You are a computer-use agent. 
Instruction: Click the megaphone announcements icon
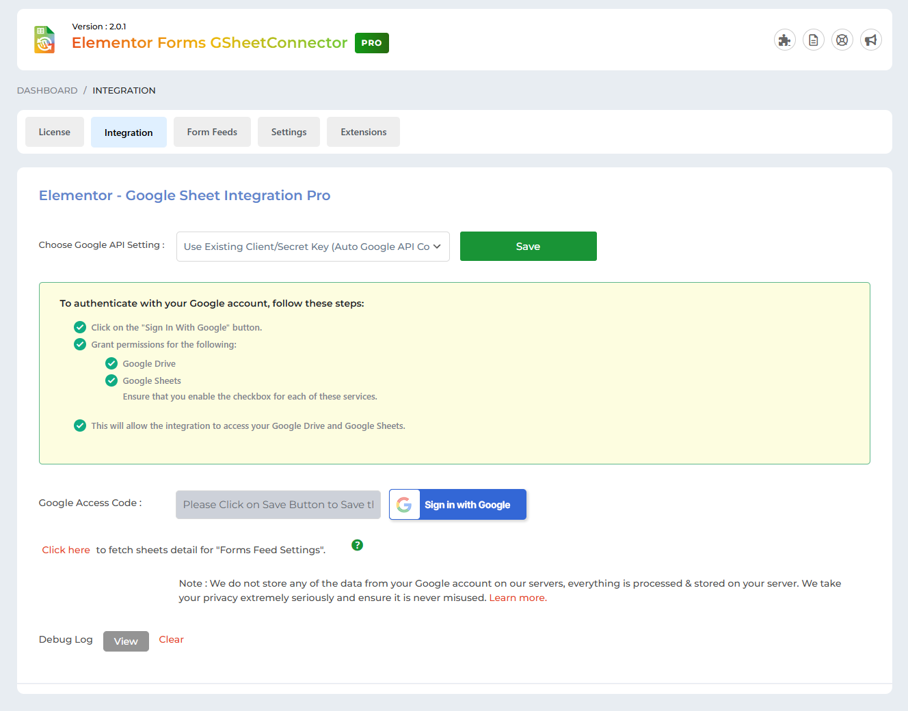coord(870,40)
